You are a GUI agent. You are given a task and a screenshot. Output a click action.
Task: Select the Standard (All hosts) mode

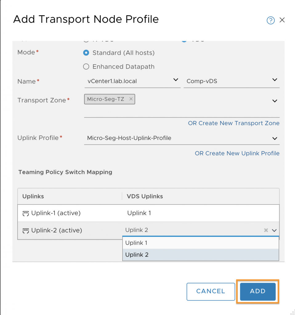86,53
